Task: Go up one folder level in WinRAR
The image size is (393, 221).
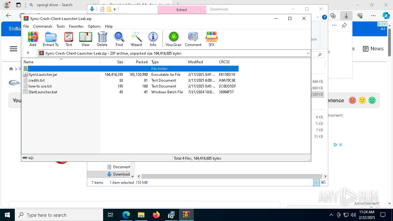Action: point(28,53)
